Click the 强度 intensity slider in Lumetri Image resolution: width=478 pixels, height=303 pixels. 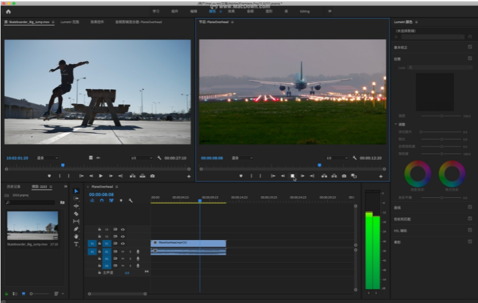coord(442,115)
